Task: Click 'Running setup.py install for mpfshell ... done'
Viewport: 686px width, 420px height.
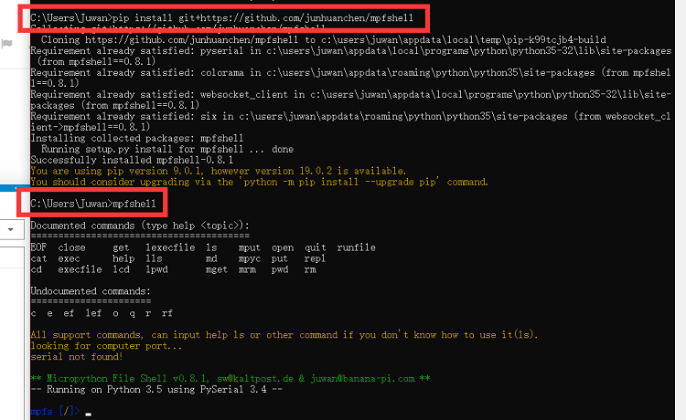Action: click(167, 150)
